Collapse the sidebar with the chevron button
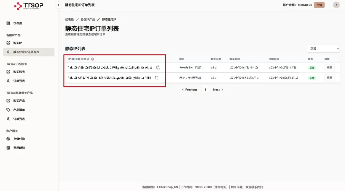The width and height of the screenshot is (345, 191). 58,5
